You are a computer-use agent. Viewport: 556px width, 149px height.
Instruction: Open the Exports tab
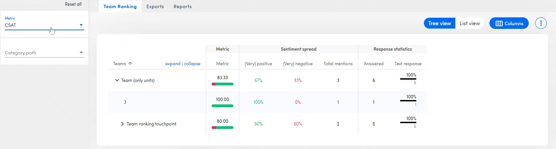[x=155, y=6]
